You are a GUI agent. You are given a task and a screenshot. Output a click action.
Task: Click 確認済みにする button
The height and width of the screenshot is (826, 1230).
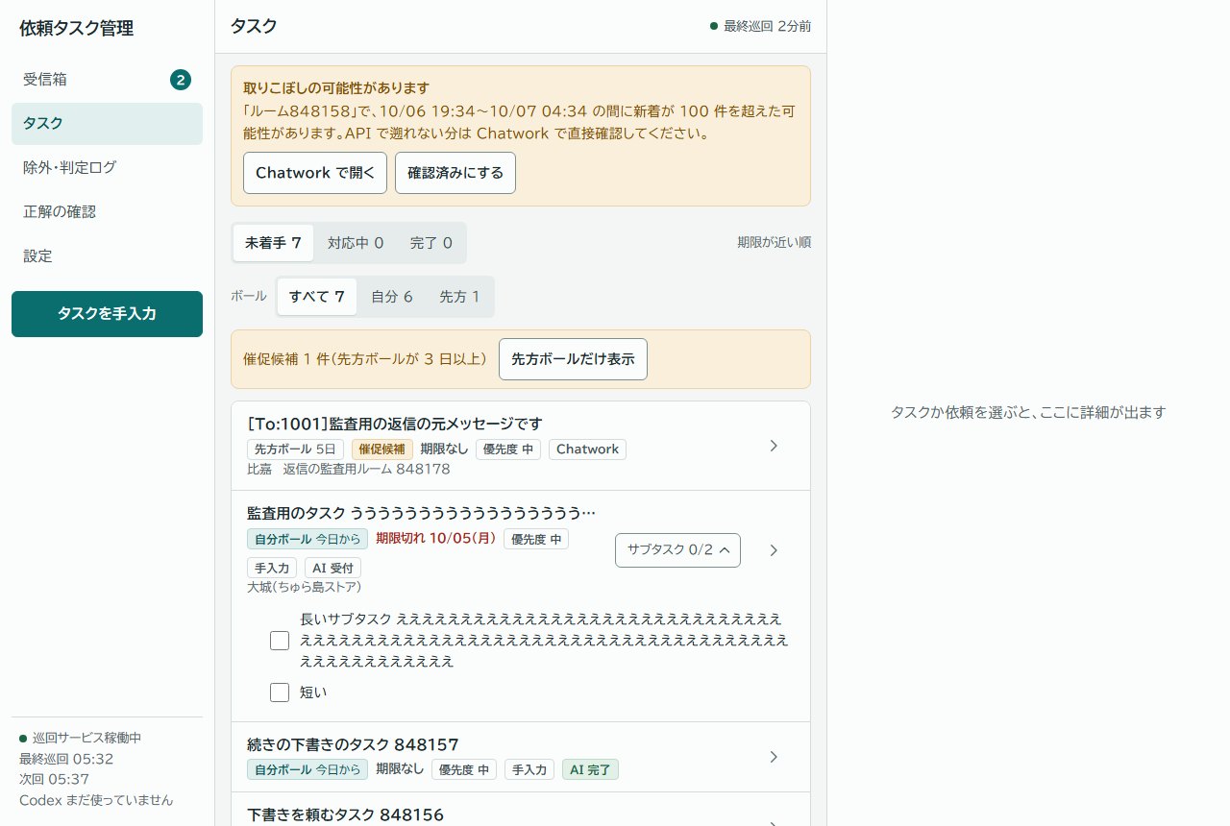point(455,173)
